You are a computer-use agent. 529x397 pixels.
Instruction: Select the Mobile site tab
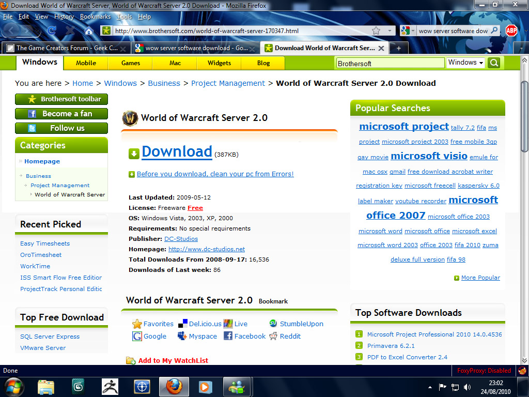86,63
